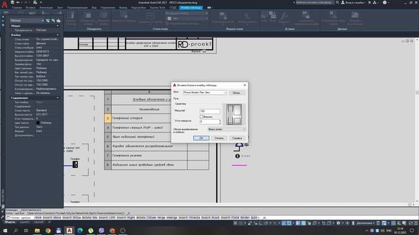The width and height of the screenshot is (419, 235).
Task: Click OK in the block insert dialog
Action: (x=201, y=138)
